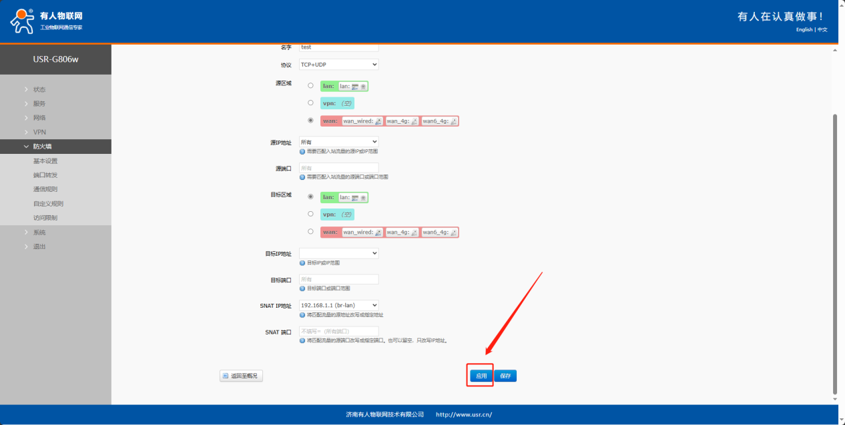The image size is (845, 425).
Task: Click the 返回至概况 button
Action: (x=241, y=376)
